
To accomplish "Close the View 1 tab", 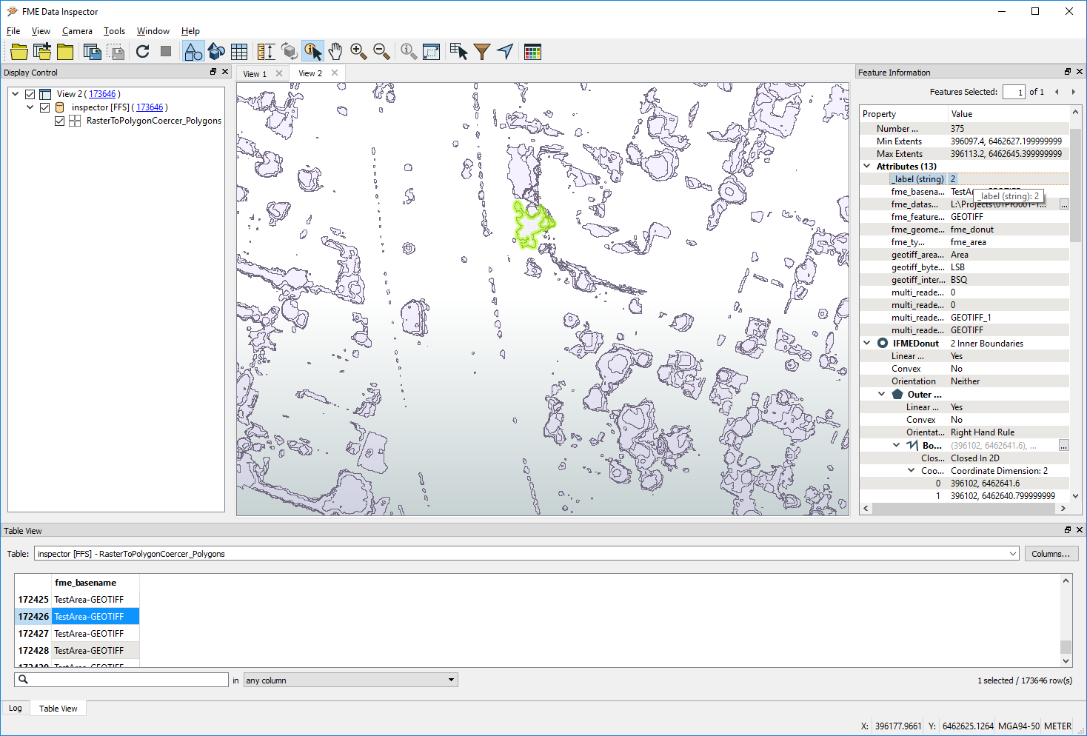I will pos(279,73).
